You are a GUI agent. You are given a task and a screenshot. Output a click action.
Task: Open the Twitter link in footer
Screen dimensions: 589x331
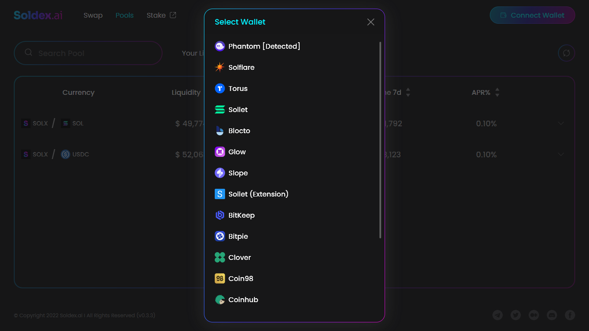(x=516, y=315)
